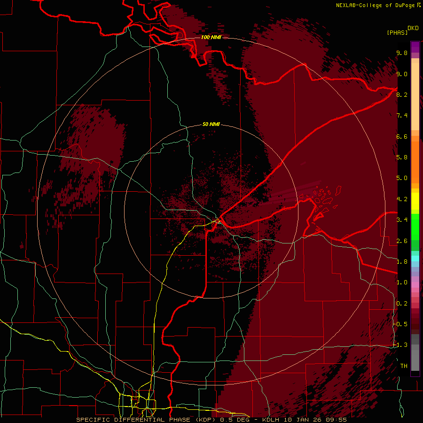
Task: Click the 100 NMI range ring label
Action: click(x=211, y=37)
